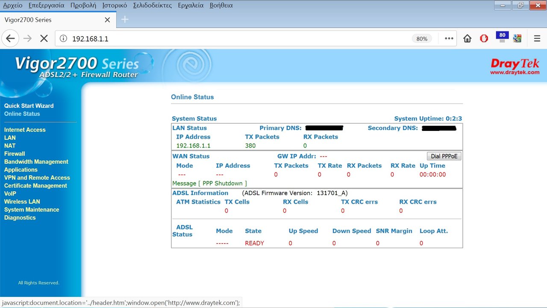547x308 pixels.
Task: Click LAN IP address 192.168.1.1 value
Action: (x=193, y=145)
